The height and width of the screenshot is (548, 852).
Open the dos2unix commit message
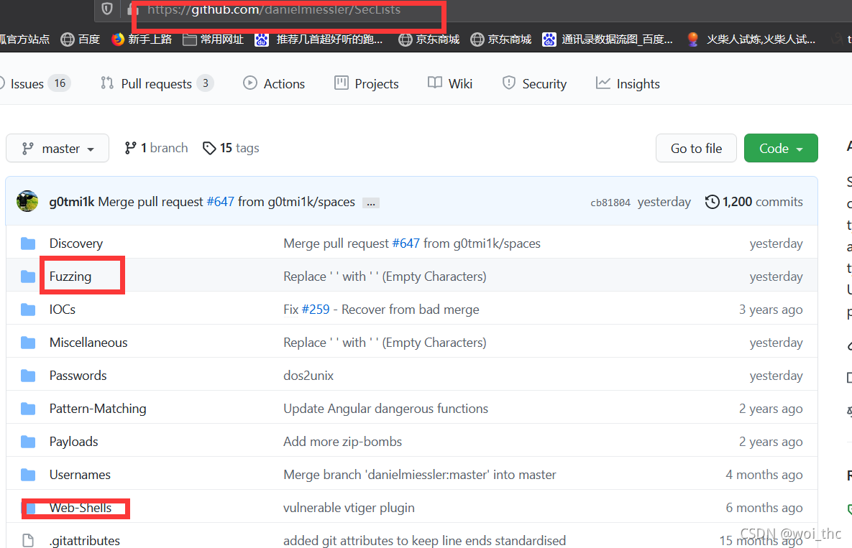click(x=308, y=376)
